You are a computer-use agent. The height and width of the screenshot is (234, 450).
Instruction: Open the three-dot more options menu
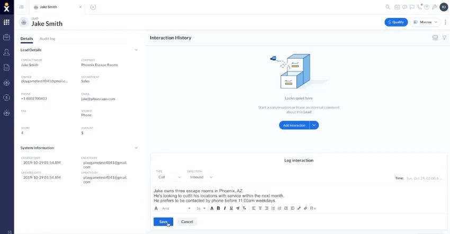point(445,22)
